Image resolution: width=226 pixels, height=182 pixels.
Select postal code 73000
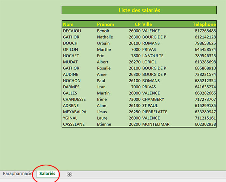(x=134, y=99)
